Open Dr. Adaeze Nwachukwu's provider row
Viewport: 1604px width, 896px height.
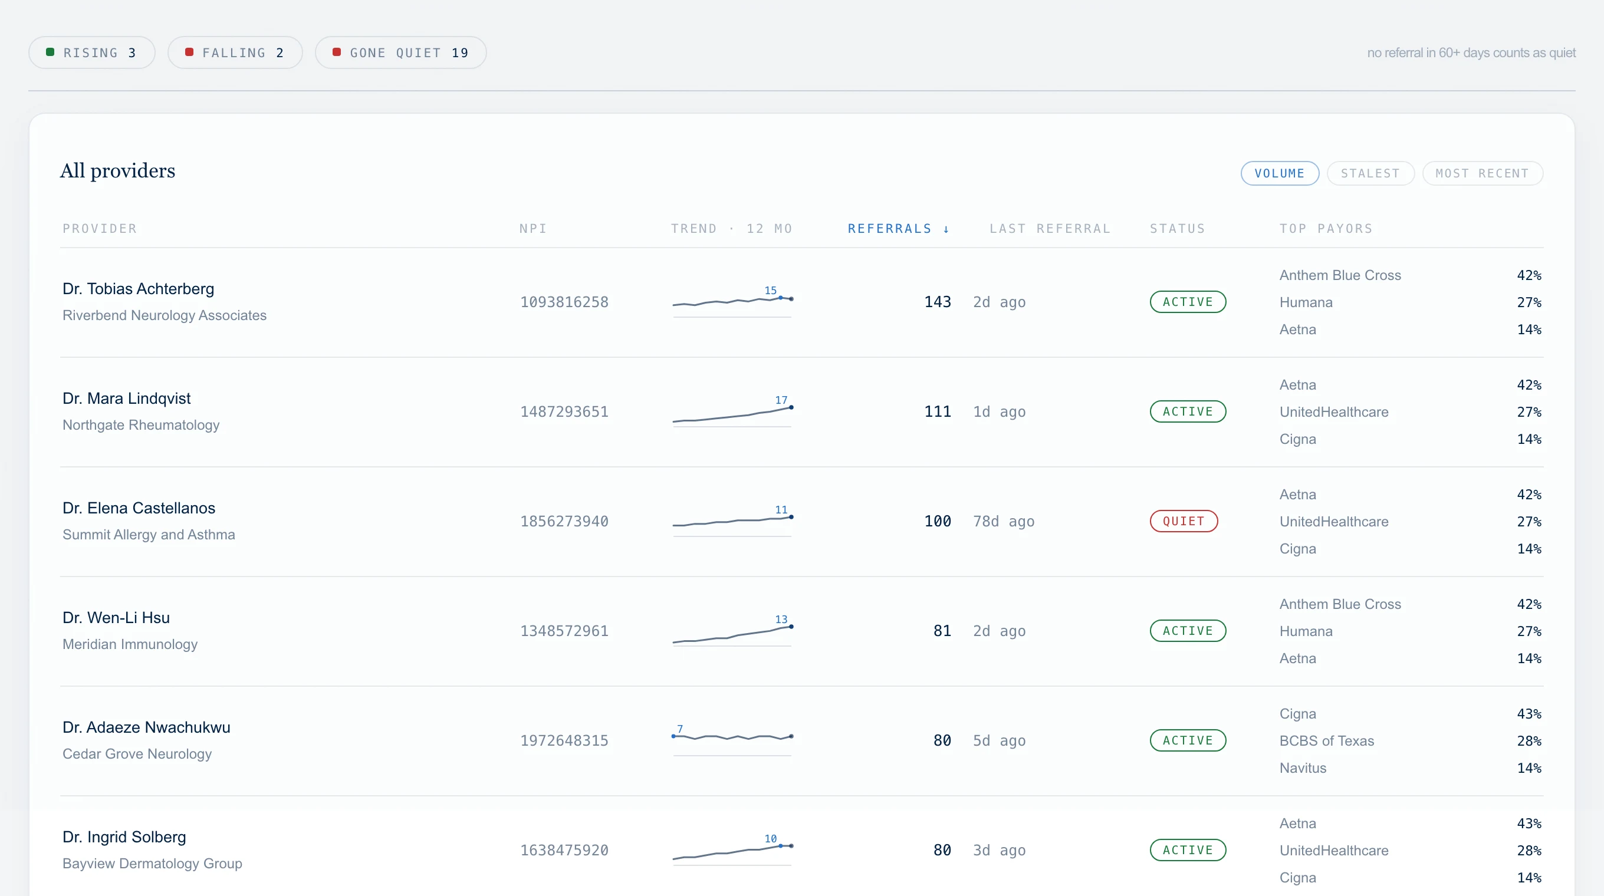tap(801, 741)
